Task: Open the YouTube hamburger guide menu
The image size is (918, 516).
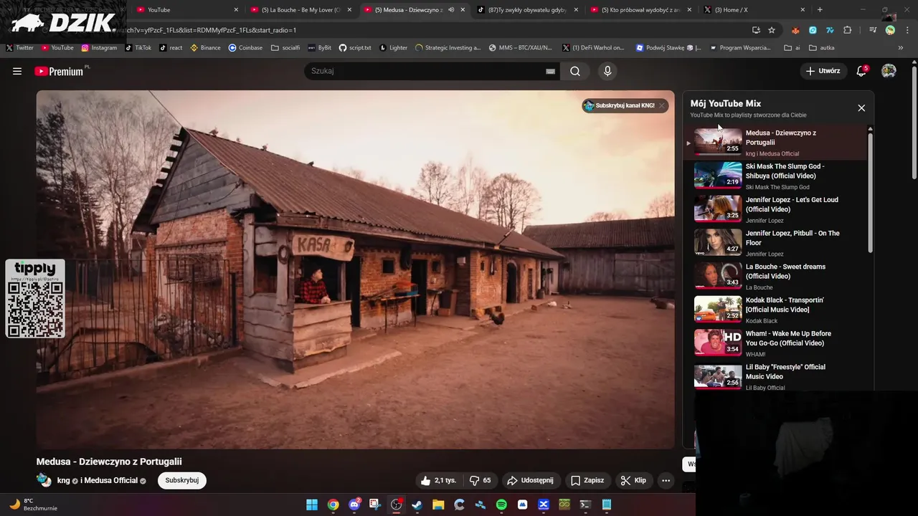Action: click(17, 71)
